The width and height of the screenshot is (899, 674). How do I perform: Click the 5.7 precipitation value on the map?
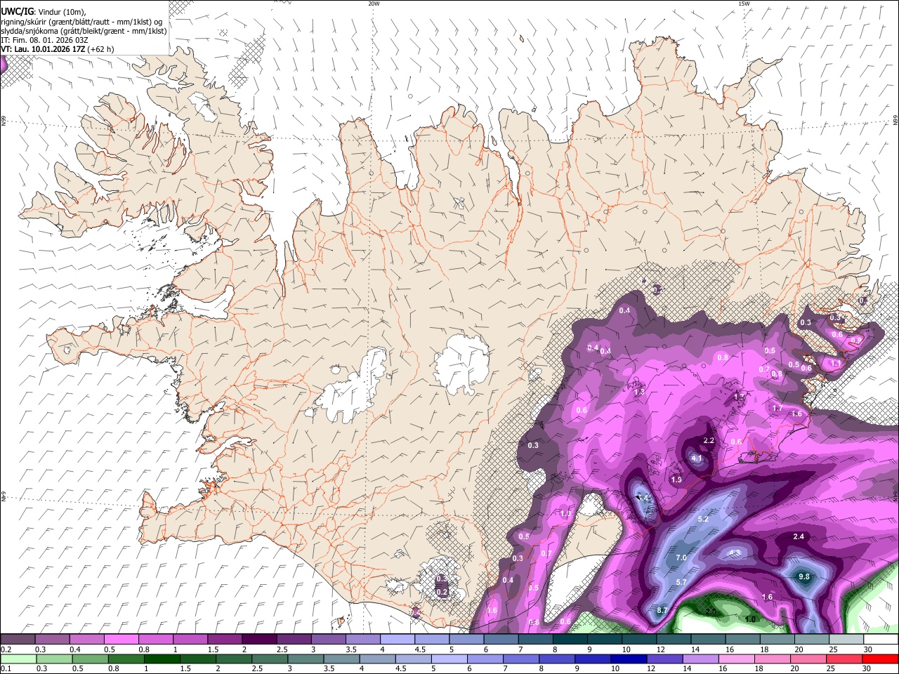681,583
